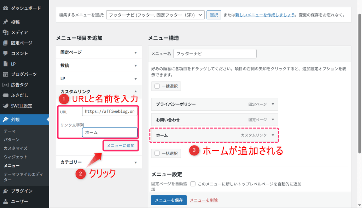Click the plug icon beside プラグイン
The height and width of the screenshot is (208, 362).
[x=6, y=191]
